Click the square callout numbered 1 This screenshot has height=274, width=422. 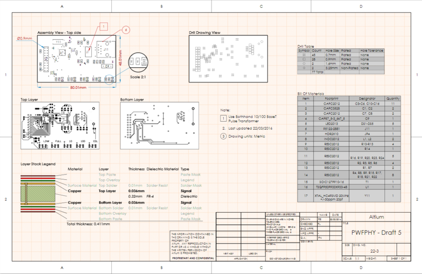click(x=103, y=26)
